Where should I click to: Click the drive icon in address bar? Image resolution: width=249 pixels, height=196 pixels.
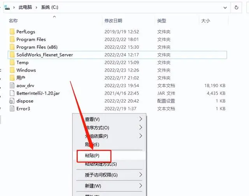[7, 7]
